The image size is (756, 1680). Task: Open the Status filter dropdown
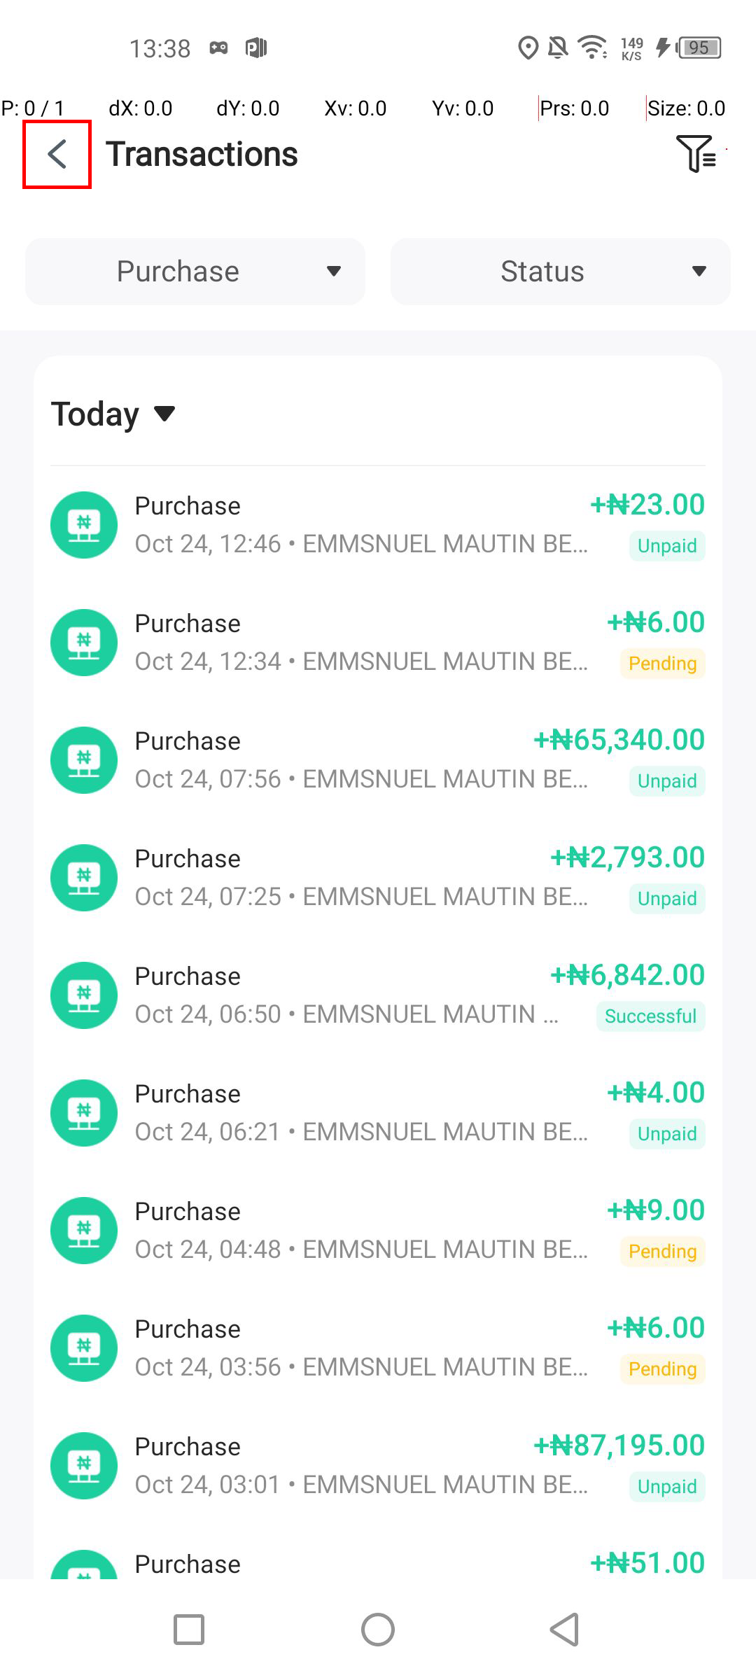pyautogui.click(x=560, y=272)
